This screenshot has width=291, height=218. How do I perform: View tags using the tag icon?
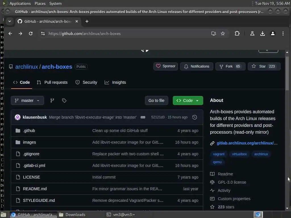64,100
